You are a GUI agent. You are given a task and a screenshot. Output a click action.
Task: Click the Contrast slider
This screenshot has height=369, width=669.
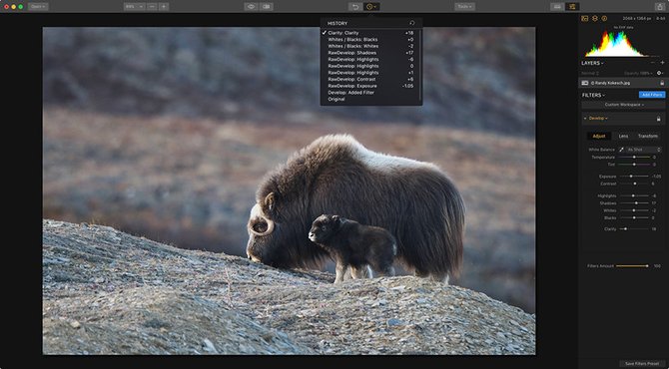(634, 184)
